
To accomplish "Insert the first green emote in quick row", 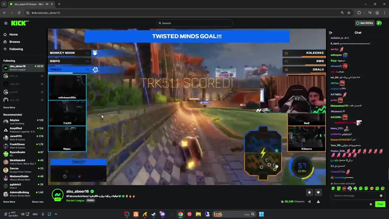I will [x=333, y=189].
